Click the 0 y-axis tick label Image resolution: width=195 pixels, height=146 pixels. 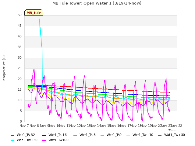[x=21, y=122]
